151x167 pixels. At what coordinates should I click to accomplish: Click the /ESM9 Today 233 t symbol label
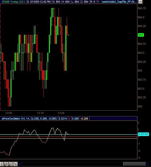point(13,2)
